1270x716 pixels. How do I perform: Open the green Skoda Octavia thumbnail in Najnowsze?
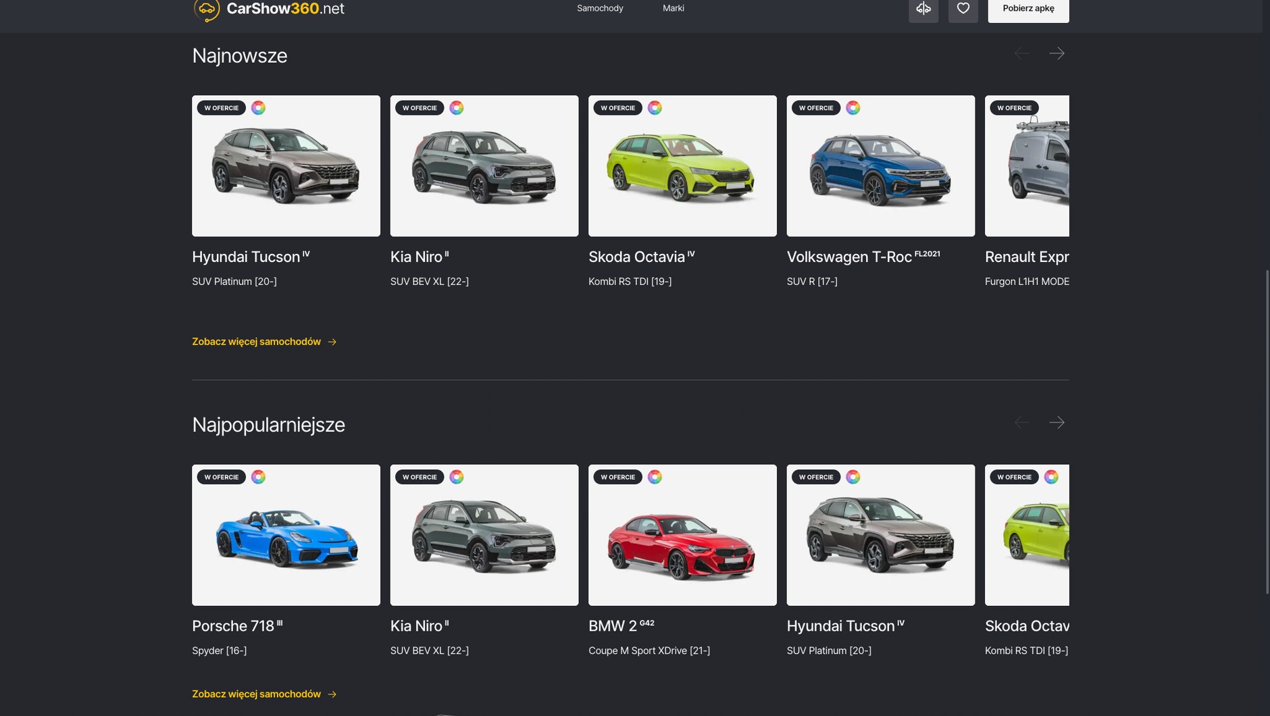[682, 166]
